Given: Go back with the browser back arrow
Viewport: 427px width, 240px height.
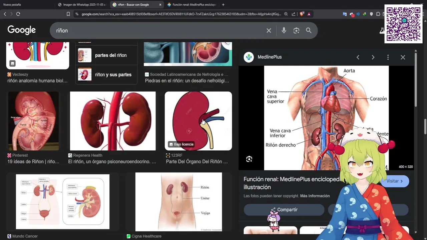Looking at the screenshot, I should click(x=5, y=14).
